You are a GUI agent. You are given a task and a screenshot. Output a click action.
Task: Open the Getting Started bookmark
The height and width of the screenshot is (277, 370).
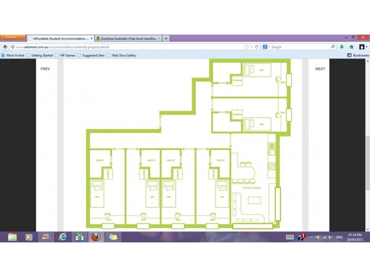pos(39,55)
